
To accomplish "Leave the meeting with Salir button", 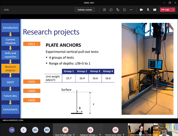I will pyautogui.click(x=165, y=10).
